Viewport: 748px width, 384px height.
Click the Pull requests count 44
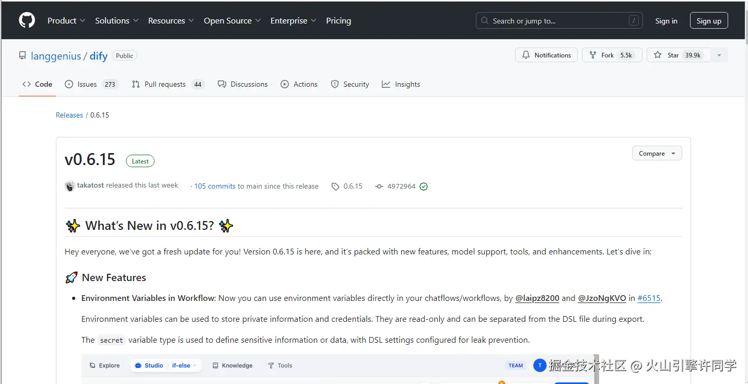pyautogui.click(x=197, y=84)
